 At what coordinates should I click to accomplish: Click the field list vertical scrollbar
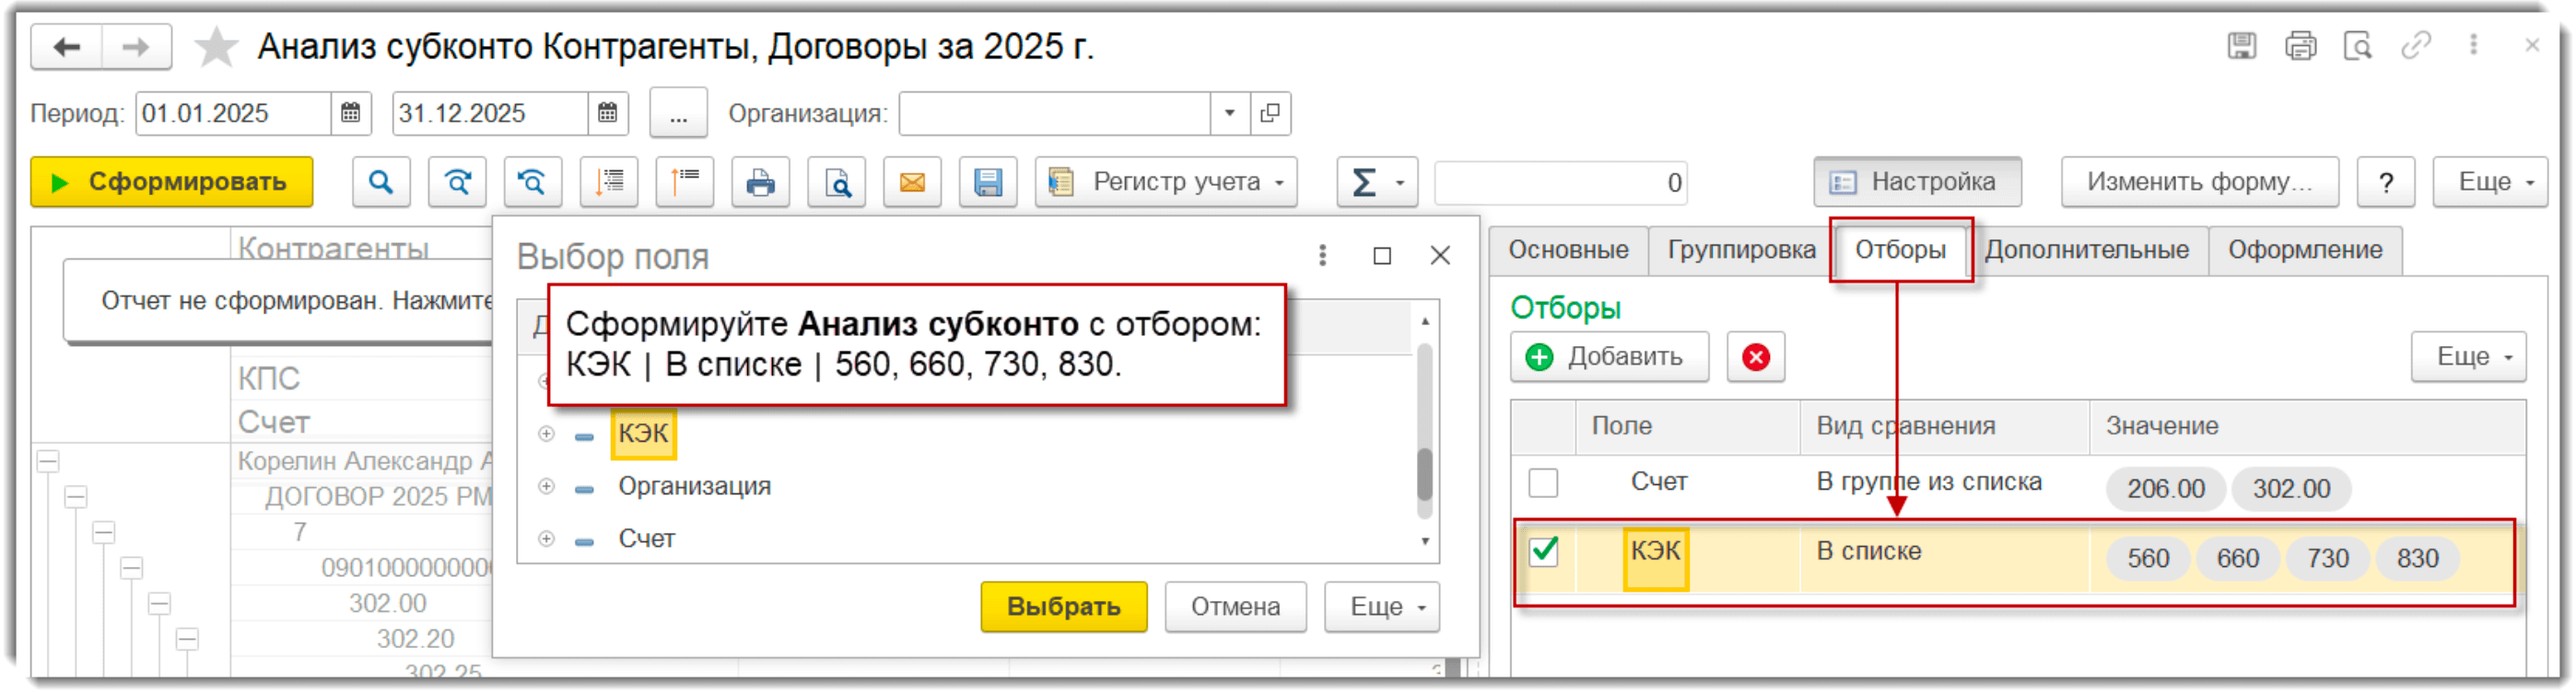coord(1424,432)
